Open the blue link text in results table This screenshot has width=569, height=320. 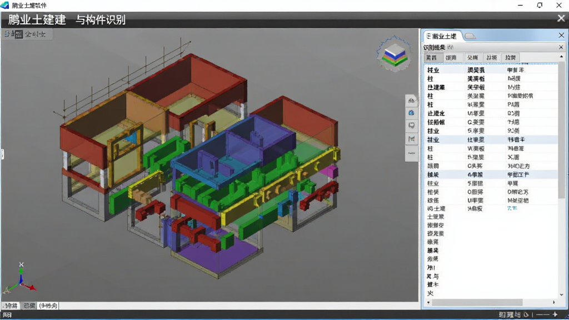(512, 209)
